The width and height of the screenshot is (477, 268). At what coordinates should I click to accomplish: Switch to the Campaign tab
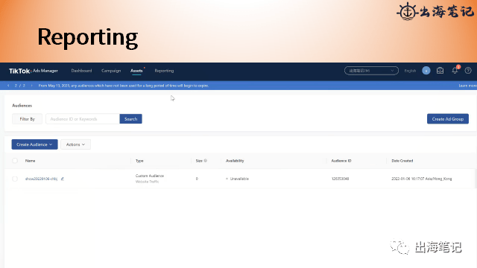click(111, 71)
